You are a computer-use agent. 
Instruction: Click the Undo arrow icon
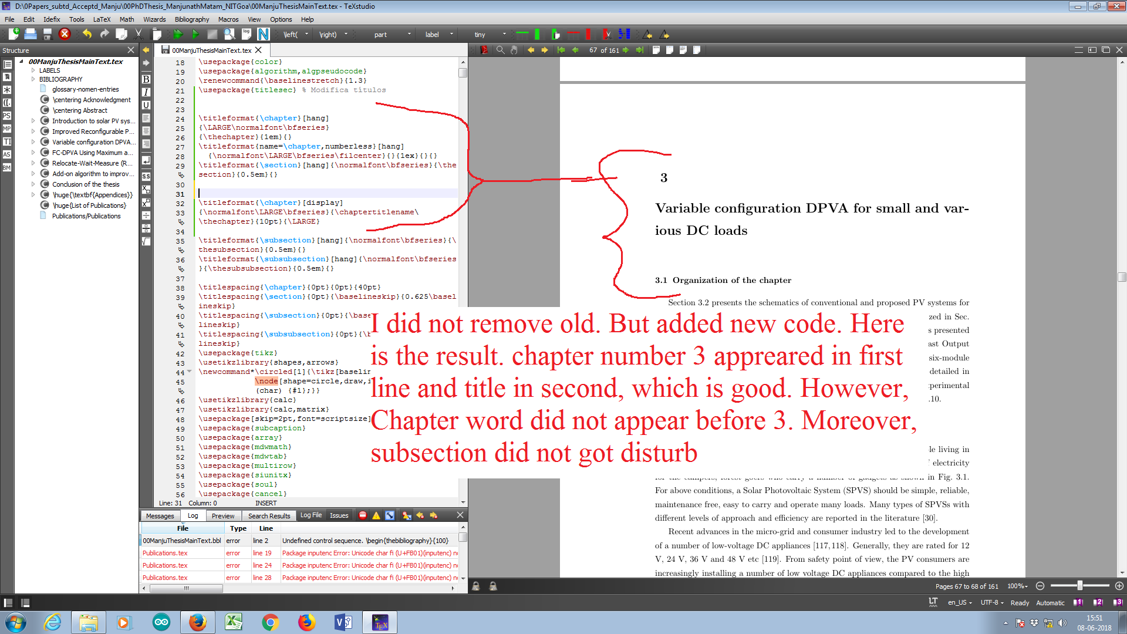point(87,34)
